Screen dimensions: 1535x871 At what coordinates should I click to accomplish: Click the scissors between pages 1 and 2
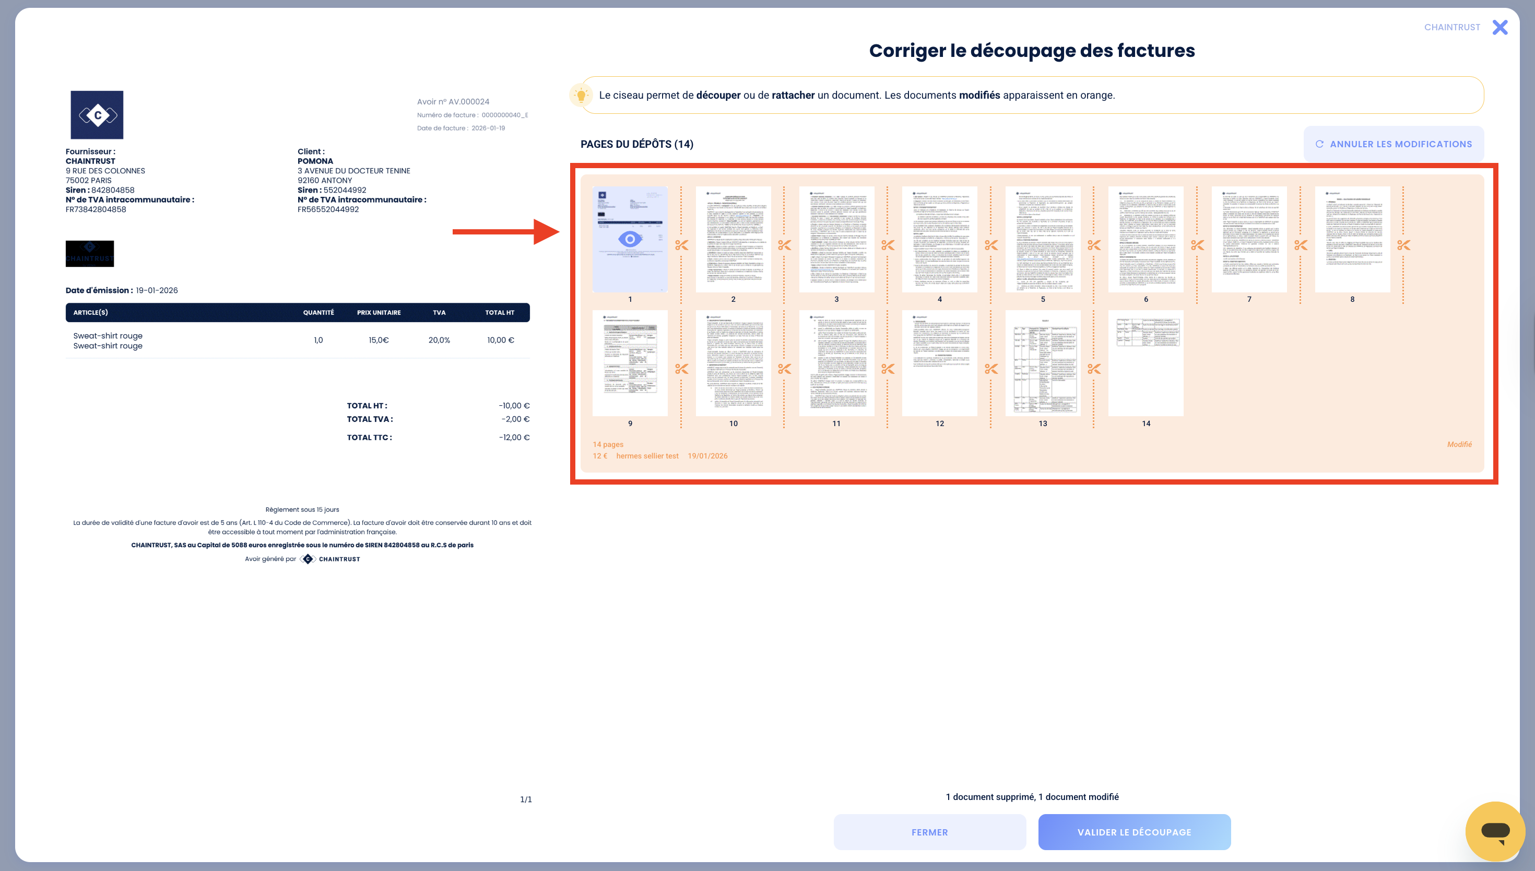(x=682, y=245)
